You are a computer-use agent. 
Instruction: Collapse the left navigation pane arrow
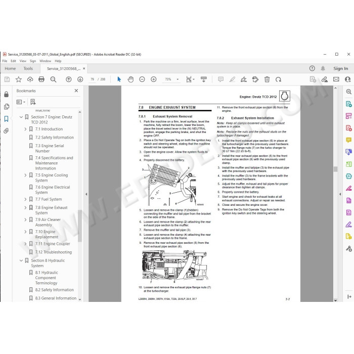click(x=86, y=194)
